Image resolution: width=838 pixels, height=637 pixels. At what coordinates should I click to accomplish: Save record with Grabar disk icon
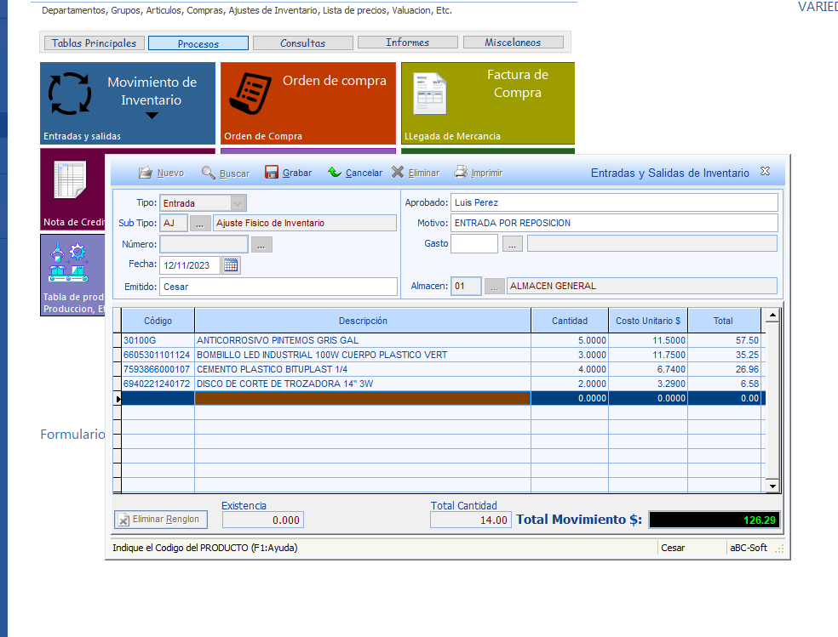[x=273, y=173]
